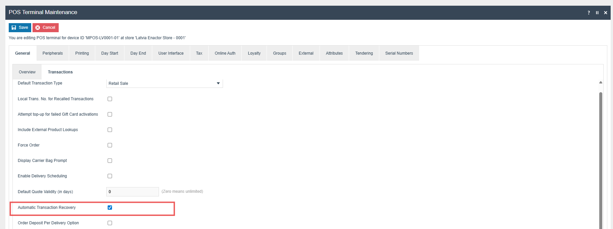Go to the Tendering tab
Screen dimensions: 613x229
[364, 53]
